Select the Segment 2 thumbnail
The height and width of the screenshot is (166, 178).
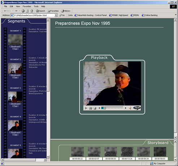(15, 68)
